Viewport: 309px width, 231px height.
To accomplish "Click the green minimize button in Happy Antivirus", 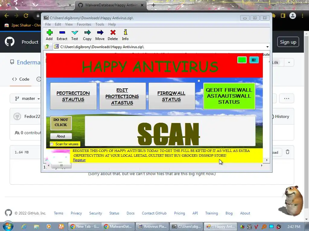I will (242, 60).
